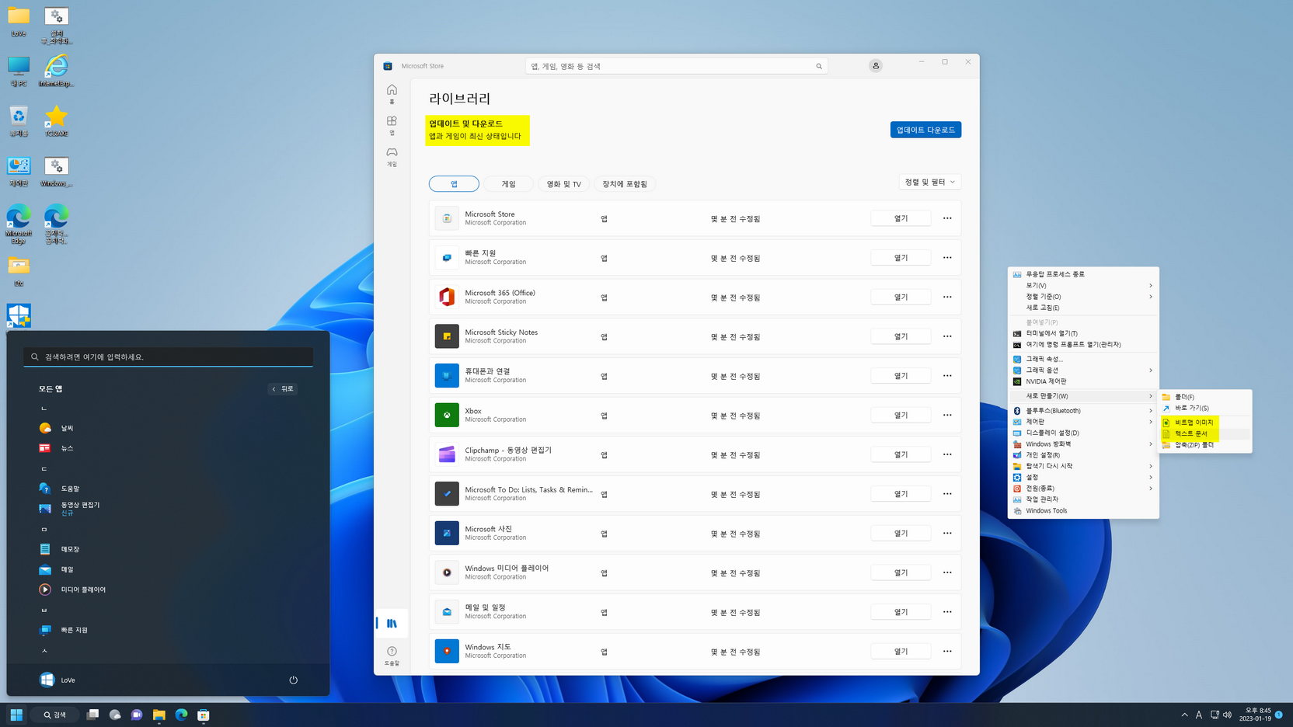Click the 업데이트 다운로드 button

coord(925,130)
